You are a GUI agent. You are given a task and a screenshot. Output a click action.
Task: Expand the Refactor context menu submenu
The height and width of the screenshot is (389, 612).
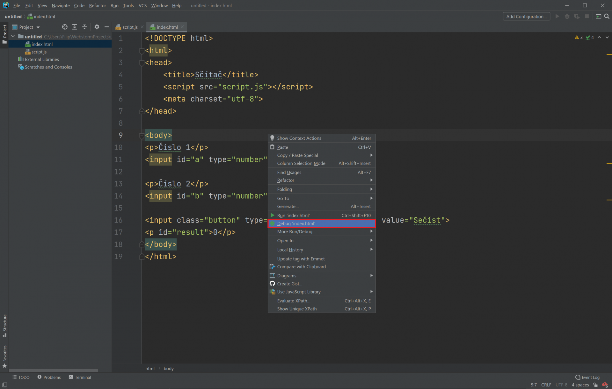pyautogui.click(x=322, y=180)
